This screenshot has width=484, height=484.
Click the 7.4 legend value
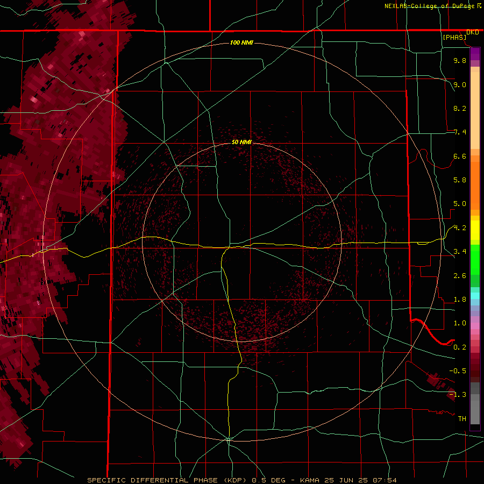(460, 132)
